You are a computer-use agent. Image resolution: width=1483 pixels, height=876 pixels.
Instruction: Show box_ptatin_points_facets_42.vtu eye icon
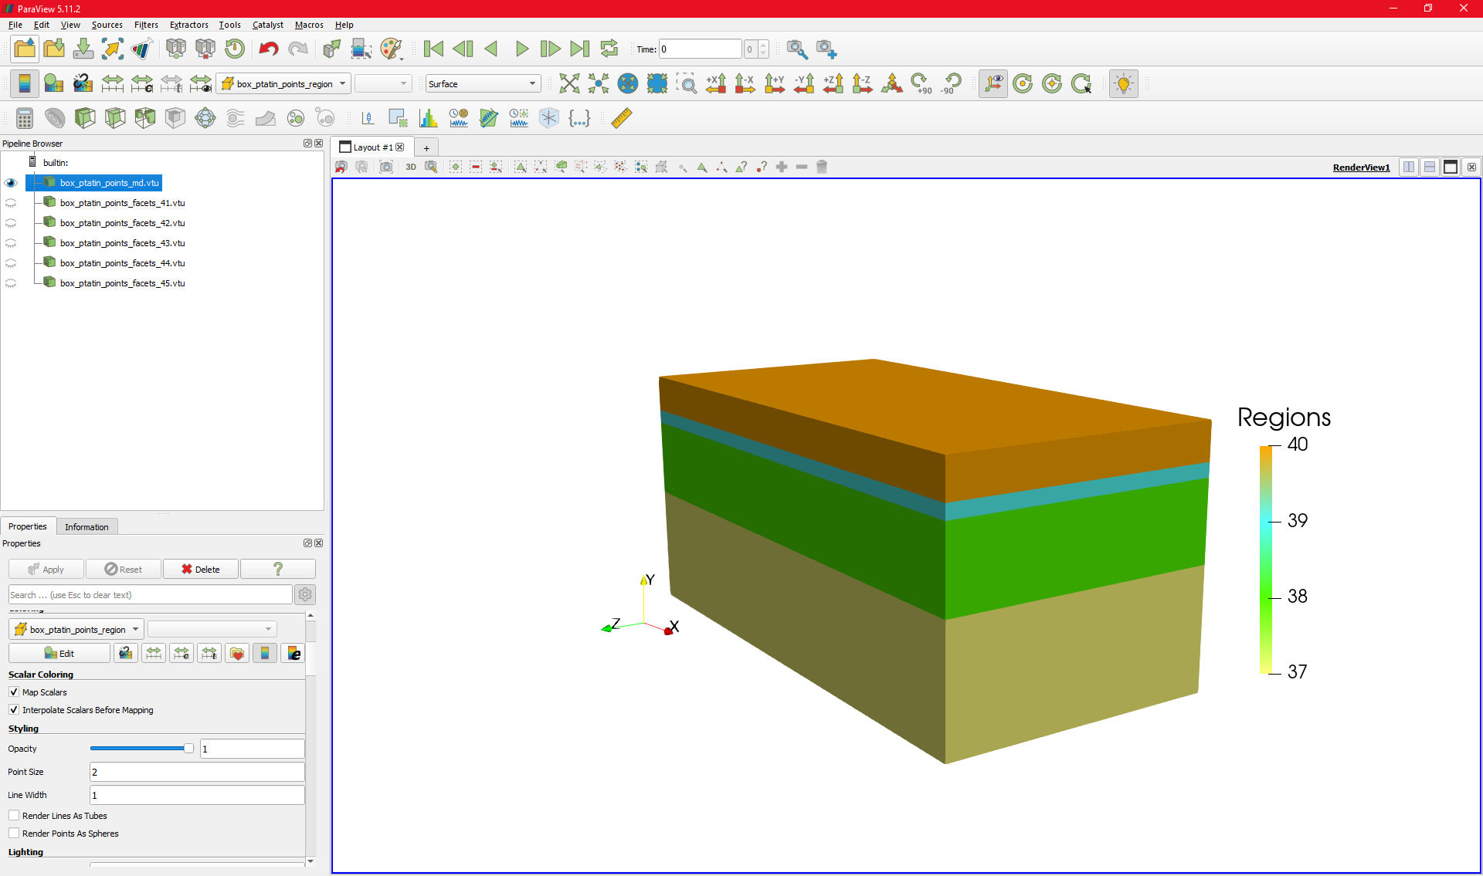(11, 223)
